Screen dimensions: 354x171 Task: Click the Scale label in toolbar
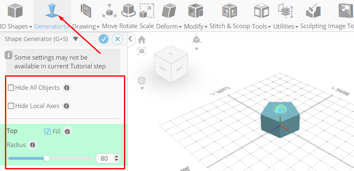147,26
